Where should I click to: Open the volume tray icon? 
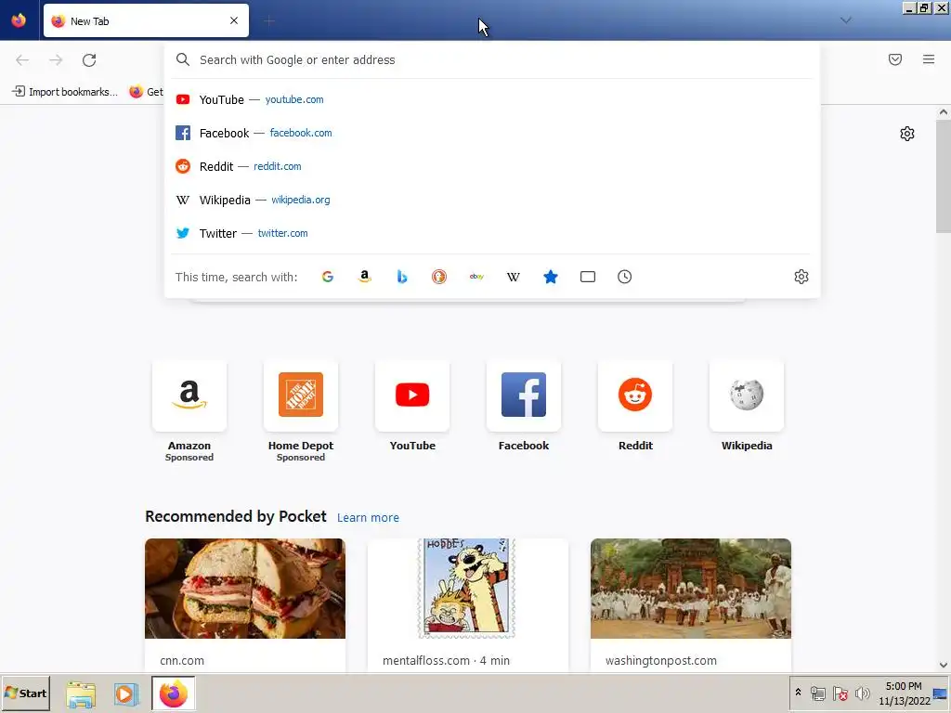(862, 694)
